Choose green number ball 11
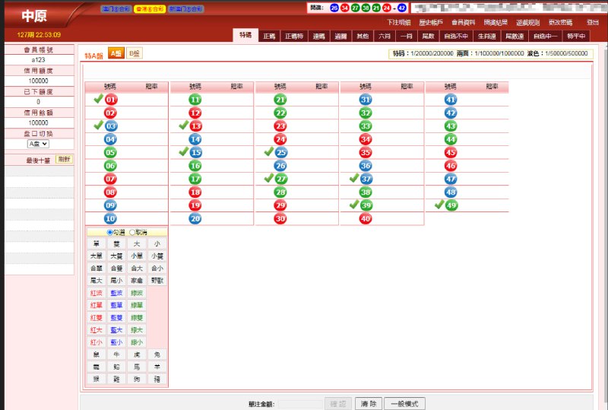The height and width of the screenshot is (410, 608). (195, 100)
